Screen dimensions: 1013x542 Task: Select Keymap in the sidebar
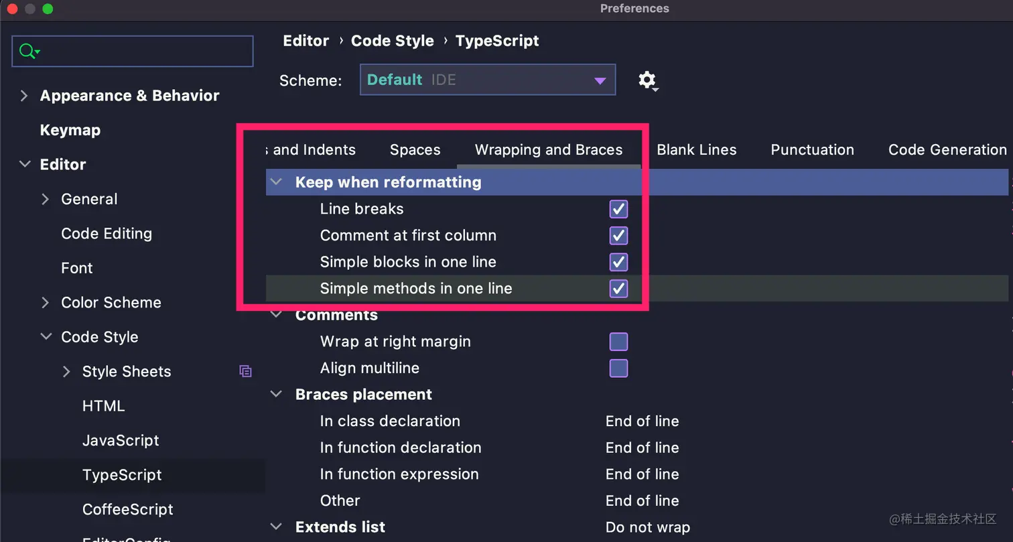point(70,130)
